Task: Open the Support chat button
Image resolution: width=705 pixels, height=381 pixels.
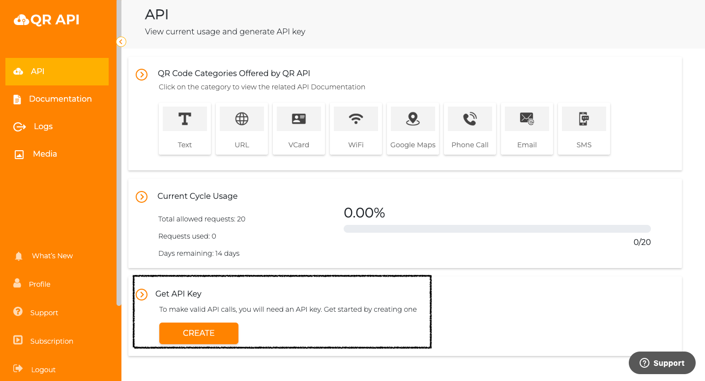Action: click(662, 363)
